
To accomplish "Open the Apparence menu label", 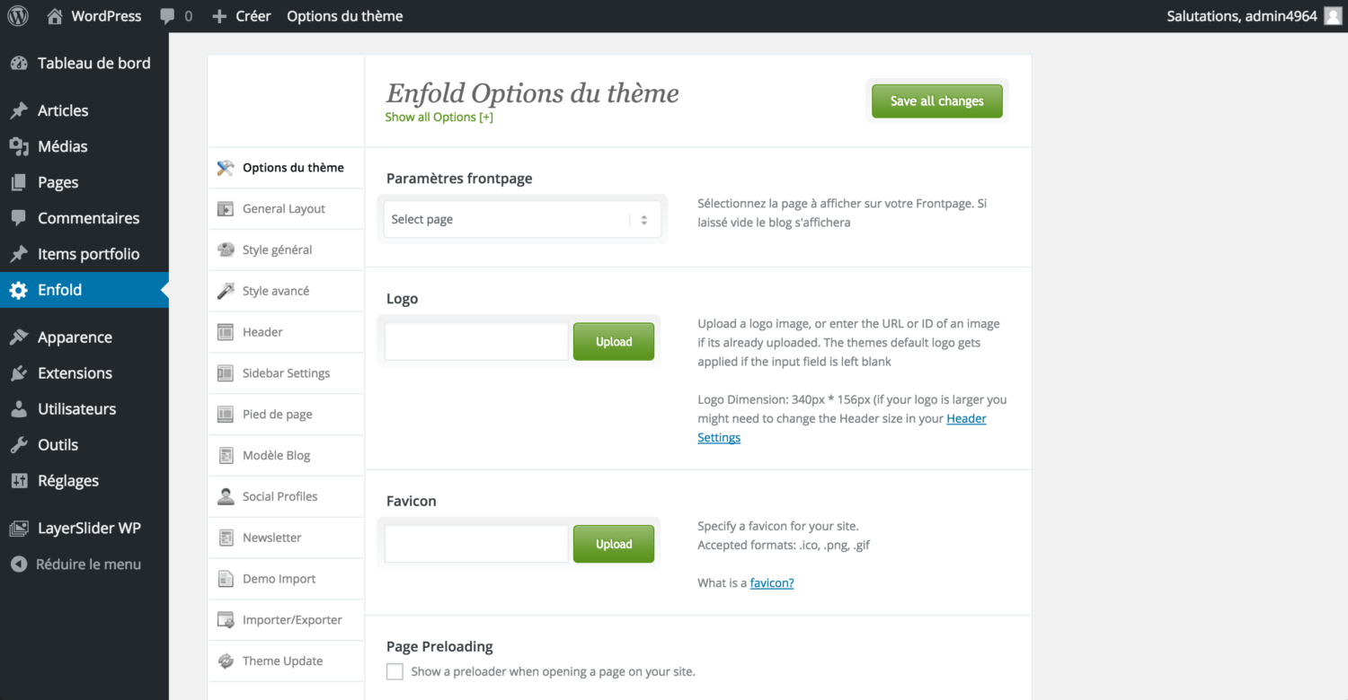I will point(75,337).
